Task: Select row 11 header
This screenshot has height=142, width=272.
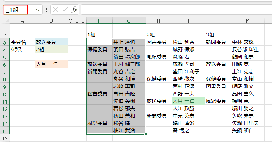Action: coord(5,101)
